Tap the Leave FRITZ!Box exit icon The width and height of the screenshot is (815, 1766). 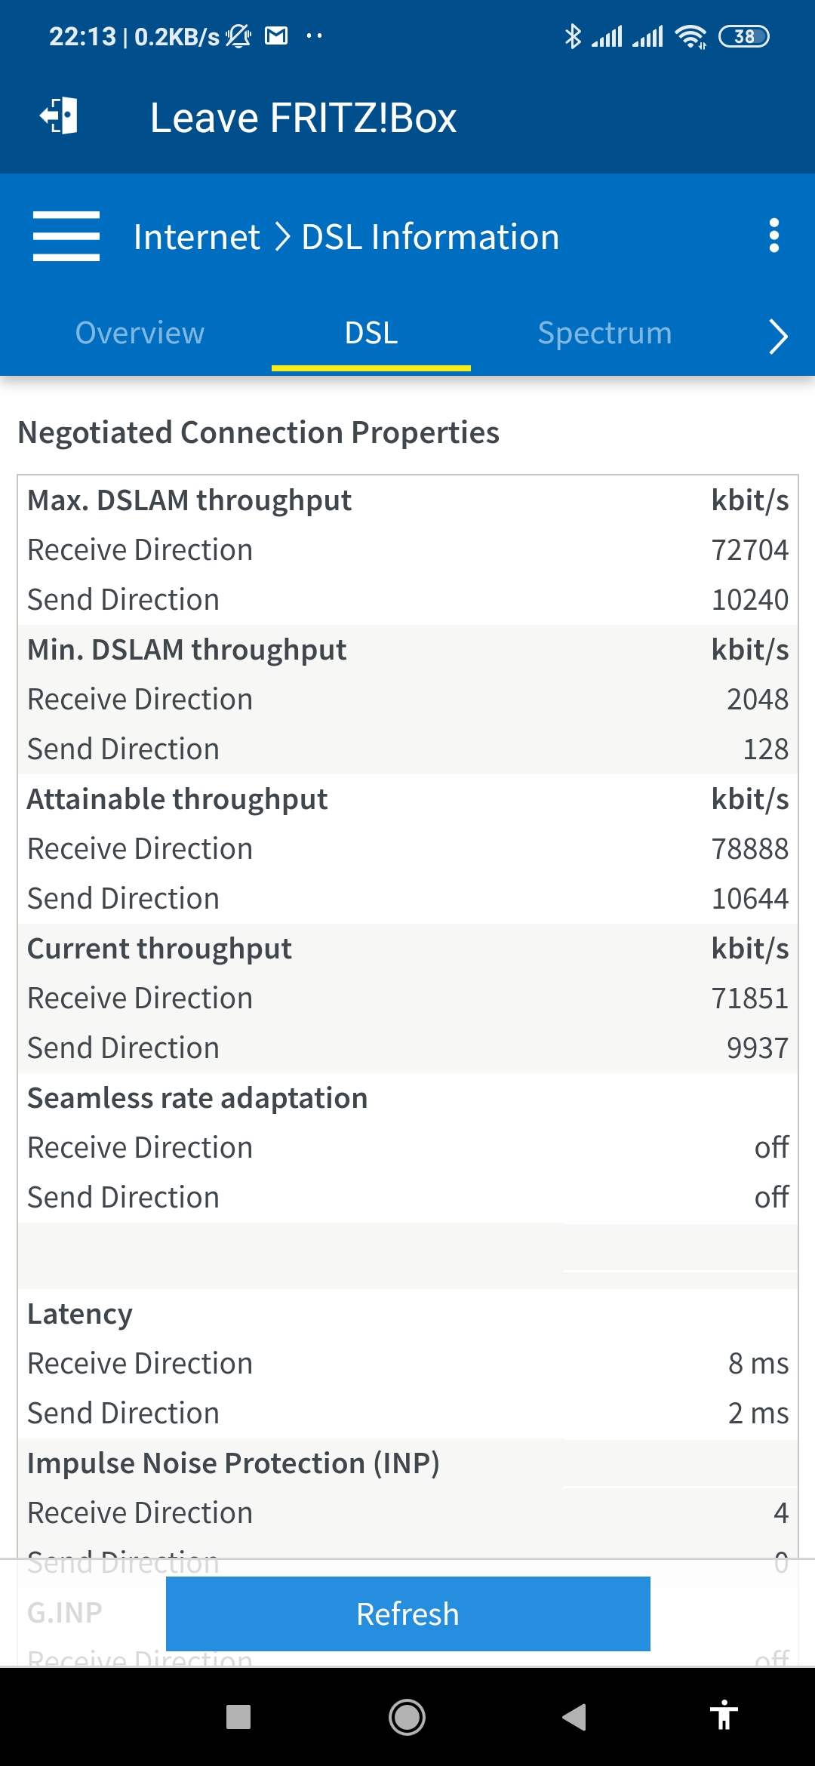(x=59, y=116)
